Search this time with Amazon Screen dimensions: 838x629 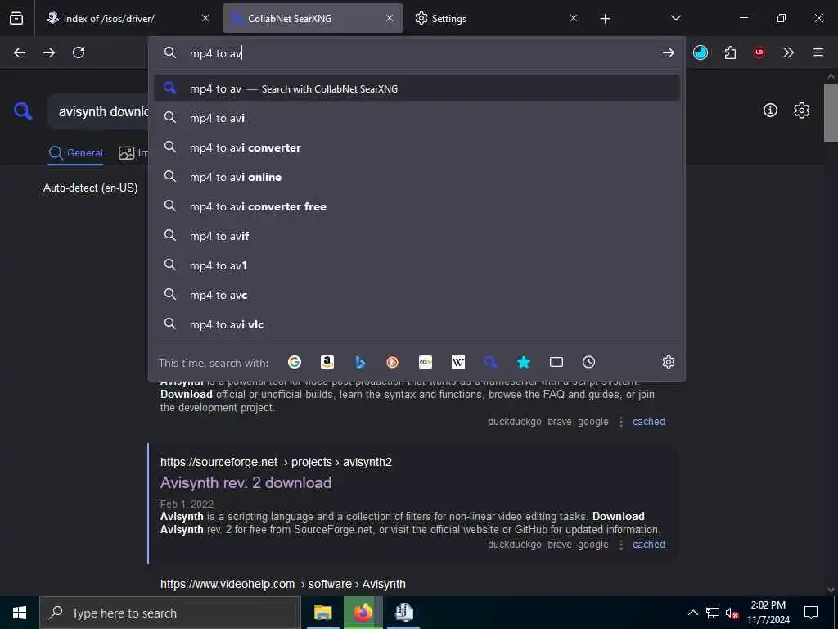327,362
